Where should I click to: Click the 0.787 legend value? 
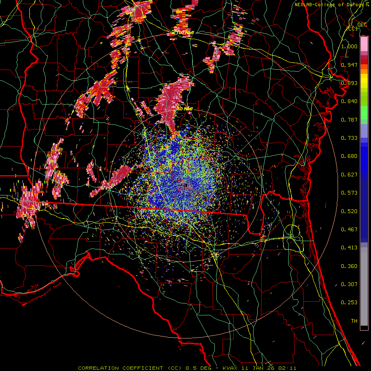[x=349, y=120]
